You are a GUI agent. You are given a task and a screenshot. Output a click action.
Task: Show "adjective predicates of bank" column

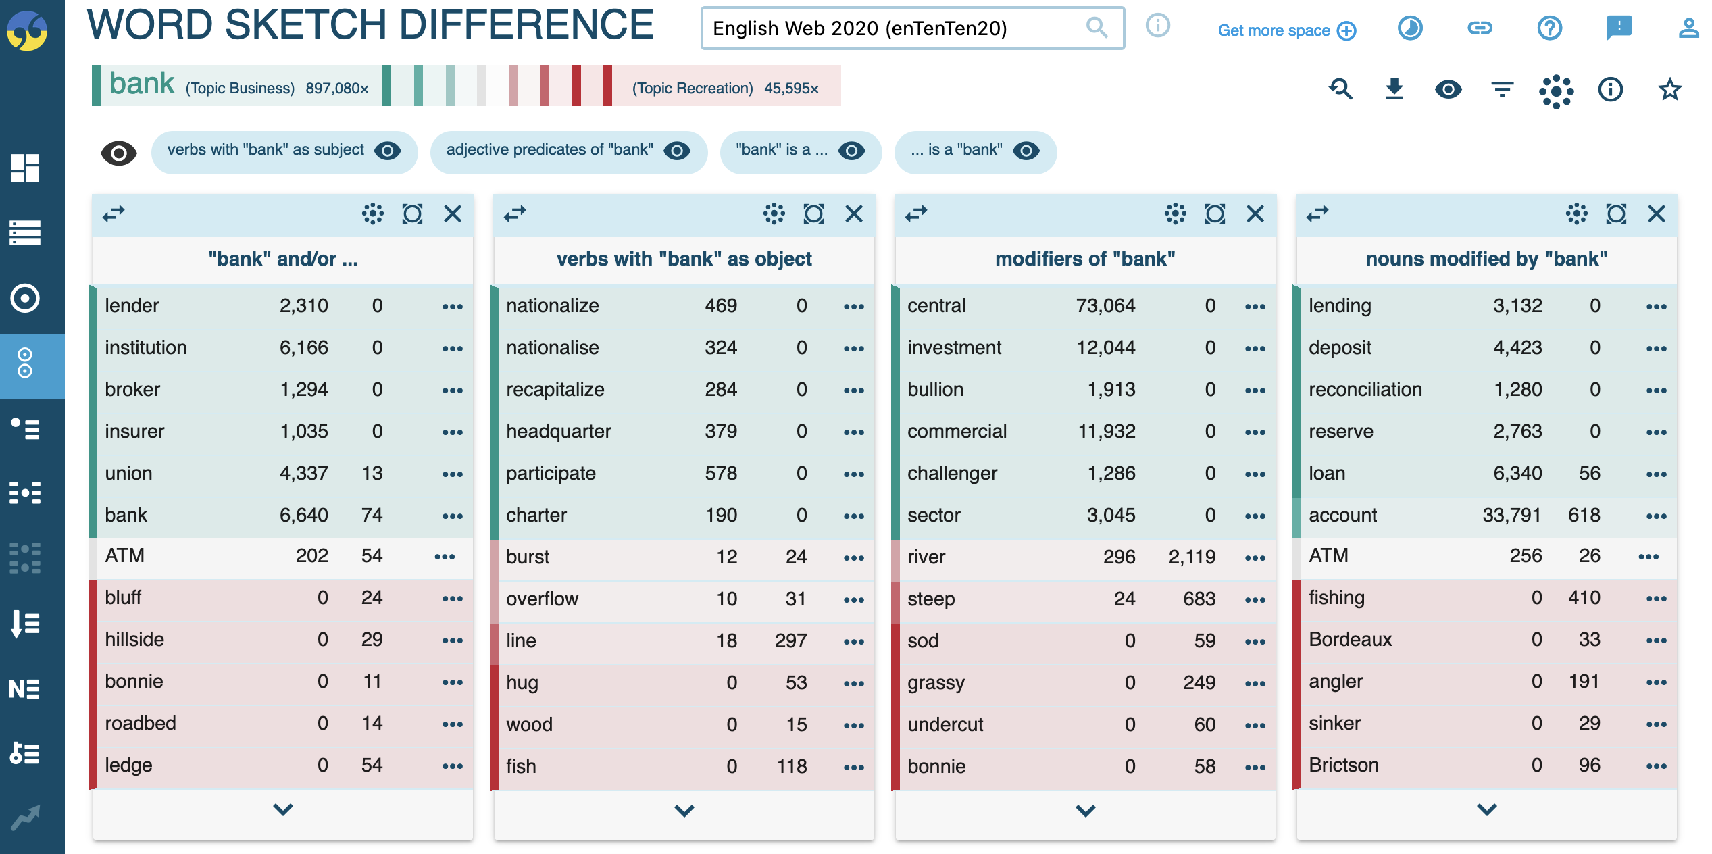coord(568,150)
